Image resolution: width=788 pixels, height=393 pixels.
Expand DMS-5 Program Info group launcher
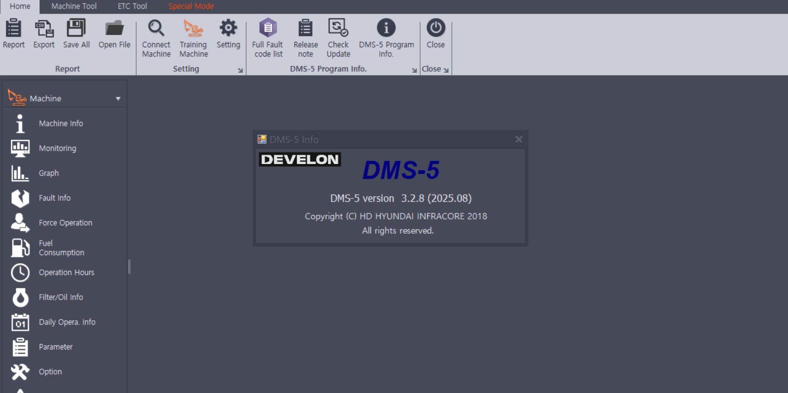pyautogui.click(x=414, y=70)
